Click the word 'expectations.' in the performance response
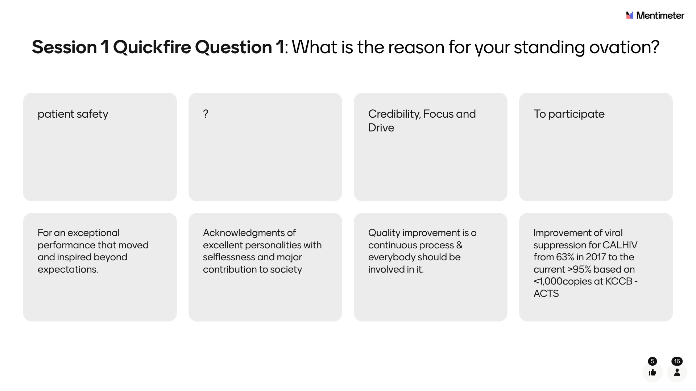This screenshot has height=391, width=696. (68, 269)
